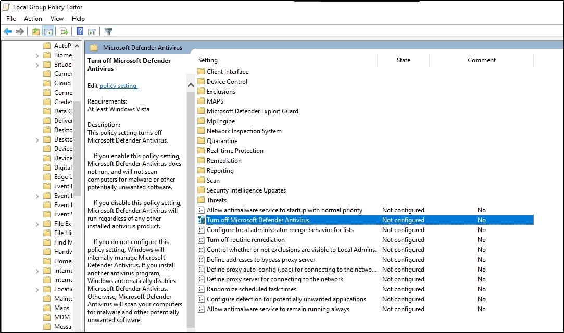
Task: Click the Export List toolbar icon
Action: point(64,32)
